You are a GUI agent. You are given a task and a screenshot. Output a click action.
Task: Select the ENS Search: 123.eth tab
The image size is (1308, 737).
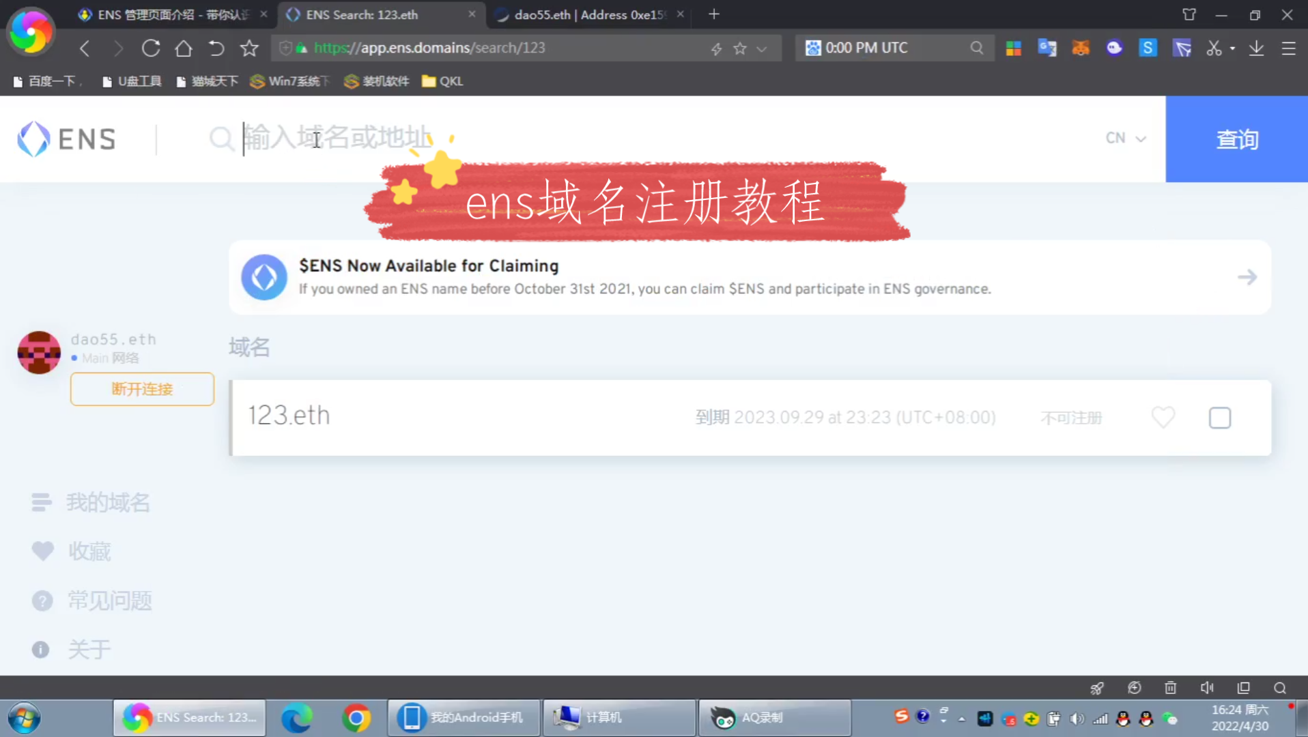pyautogui.click(x=381, y=14)
